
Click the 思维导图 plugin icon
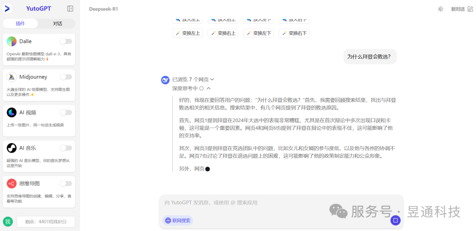11,183
